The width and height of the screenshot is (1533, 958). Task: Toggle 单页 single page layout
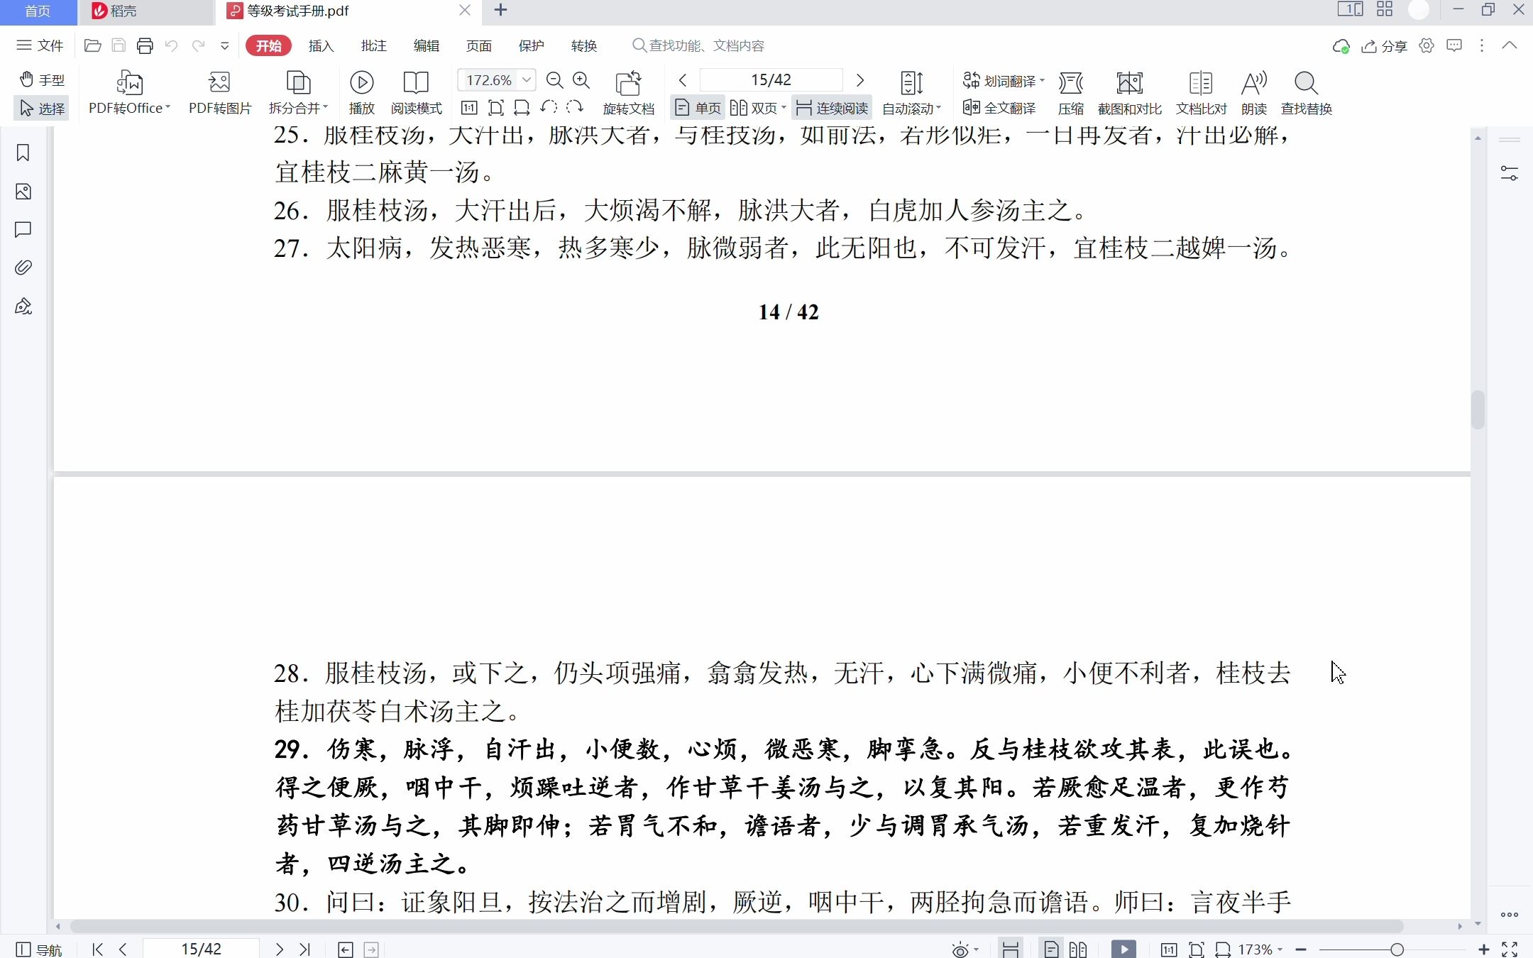click(x=698, y=108)
